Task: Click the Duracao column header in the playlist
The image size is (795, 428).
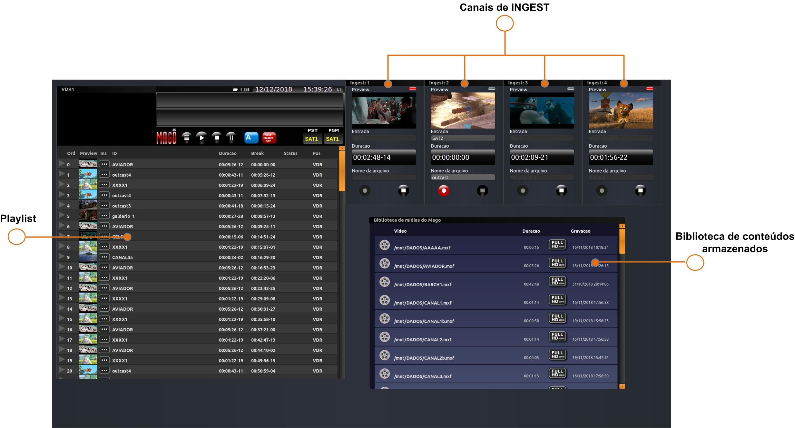Action: (x=228, y=153)
